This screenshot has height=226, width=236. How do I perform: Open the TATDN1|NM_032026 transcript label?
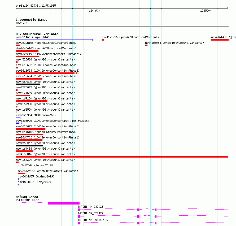[91, 207]
